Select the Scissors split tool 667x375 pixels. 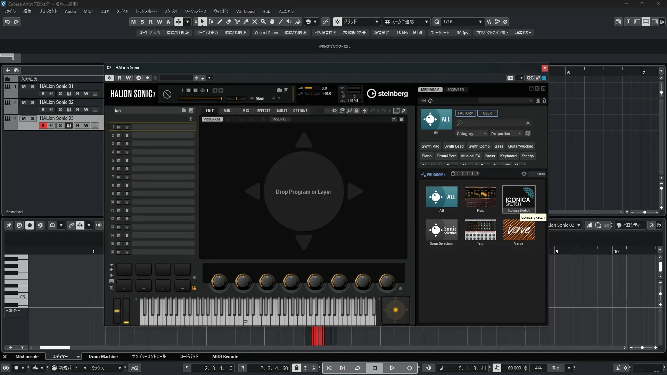(x=237, y=22)
